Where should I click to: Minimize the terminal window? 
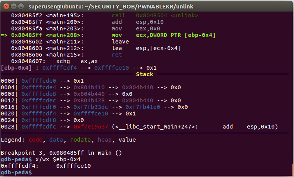tap(14, 7)
